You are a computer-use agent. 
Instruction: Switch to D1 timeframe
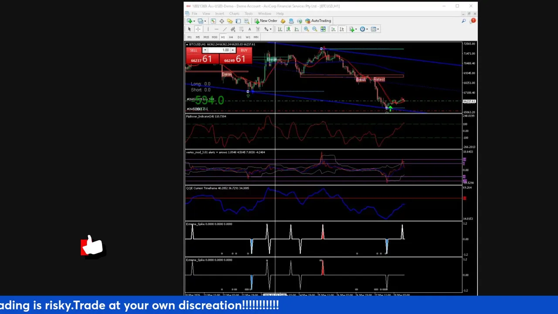[x=239, y=37]
